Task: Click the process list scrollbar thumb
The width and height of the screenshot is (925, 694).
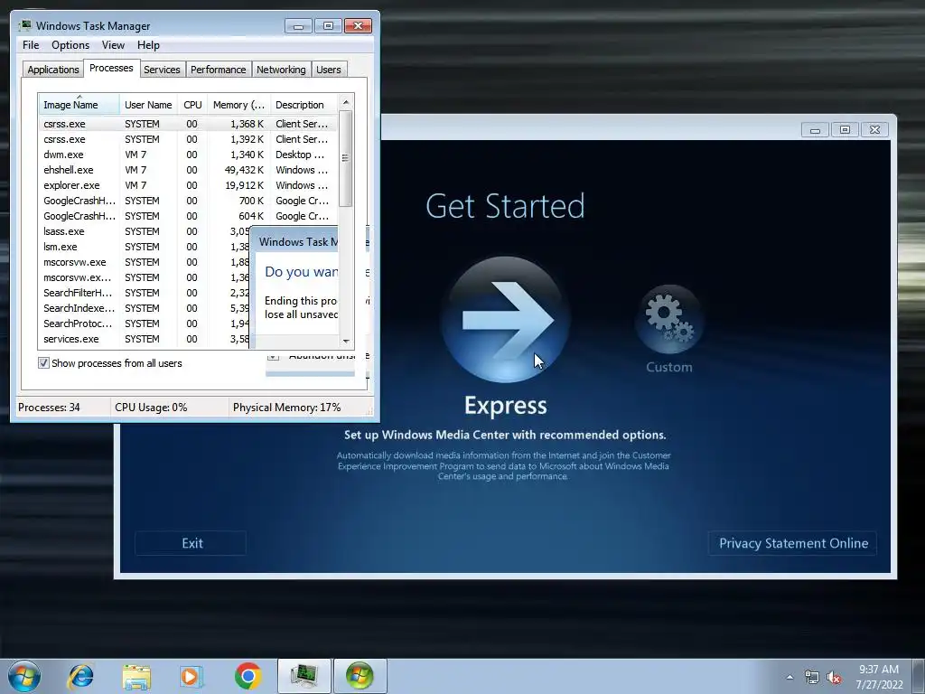Action: [346, 158]
